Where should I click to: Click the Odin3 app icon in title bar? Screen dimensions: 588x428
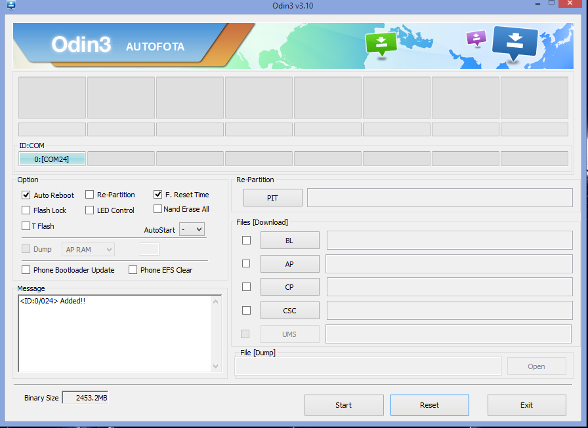pyautogui.click(x=11, y=5)
